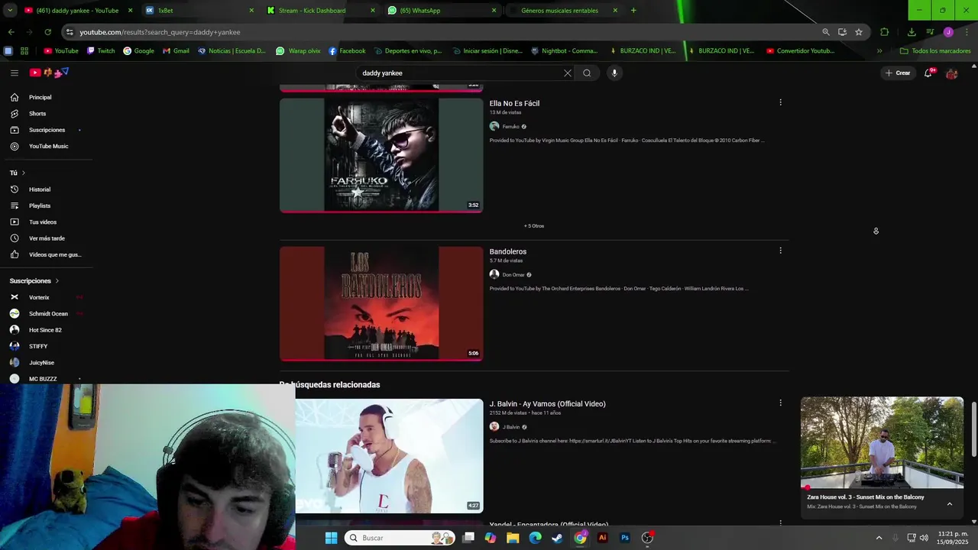The height and width of the screenshot is (550, 978).
Task: Show hidden bookmarks chevron
Action: point(879,51)
